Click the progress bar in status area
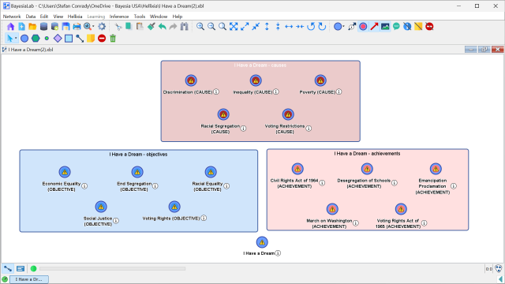The height and width of the screenshot is (284, 505). [112, 268]
